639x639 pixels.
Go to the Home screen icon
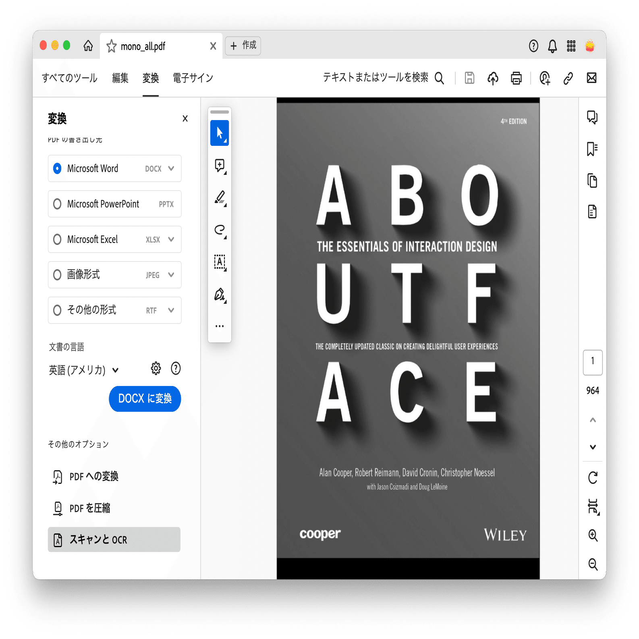88,46
